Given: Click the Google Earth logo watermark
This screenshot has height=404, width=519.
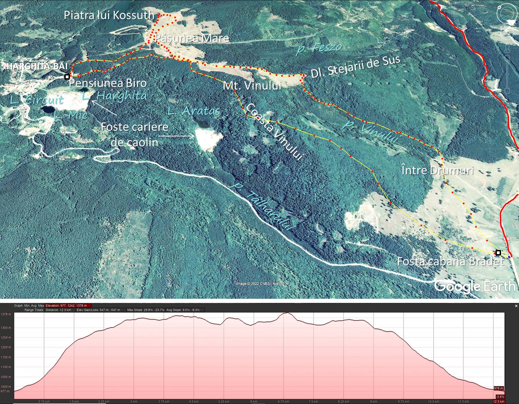Looking at the screenshot, I should pyautogui.click(x=475, y=286).
